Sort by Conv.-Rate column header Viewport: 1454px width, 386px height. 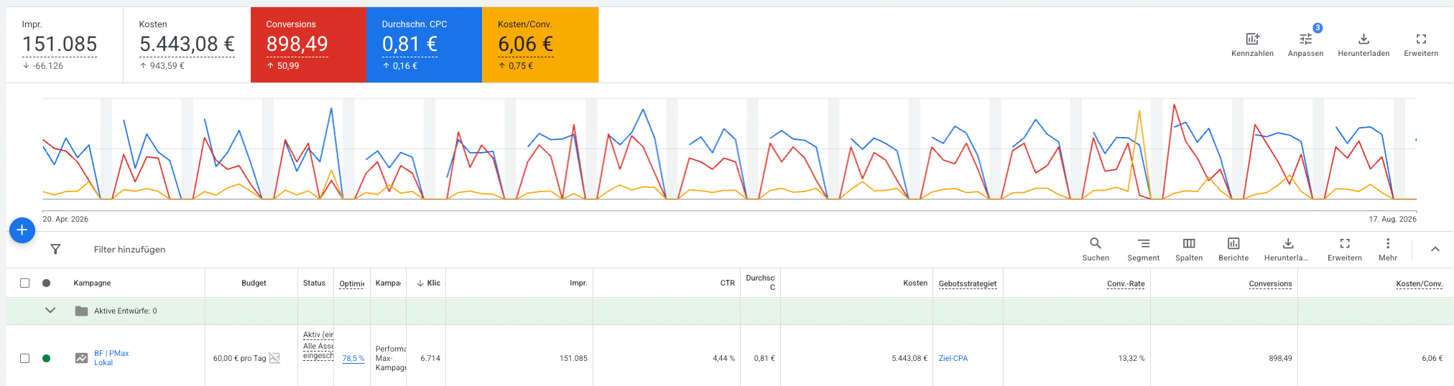(x=1126, y=283)
